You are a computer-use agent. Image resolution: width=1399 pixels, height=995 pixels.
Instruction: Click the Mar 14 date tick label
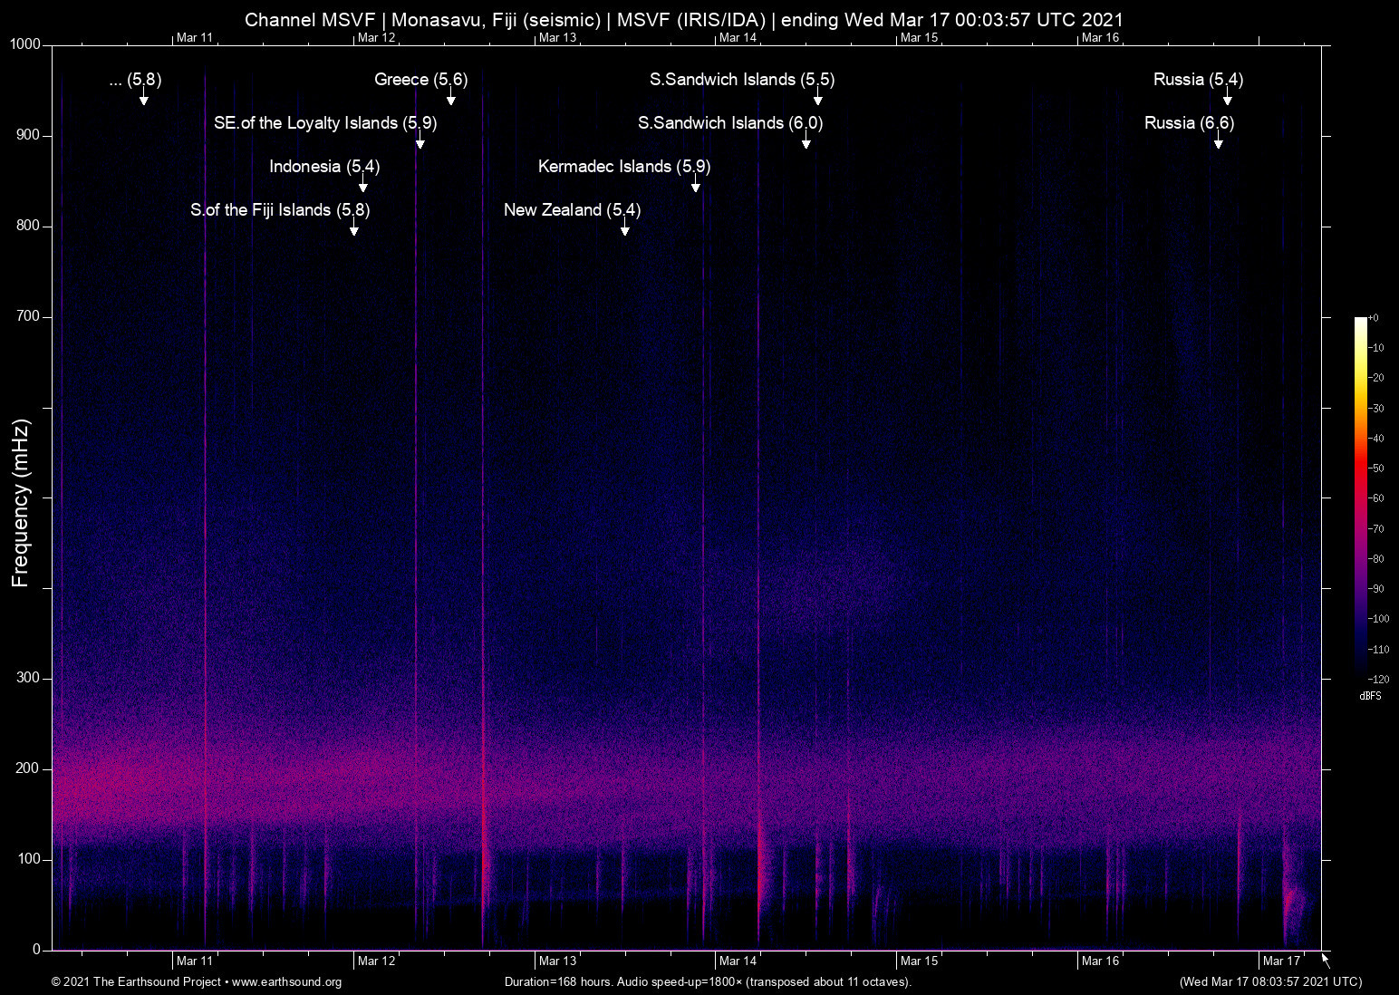(x=738, y=961)
